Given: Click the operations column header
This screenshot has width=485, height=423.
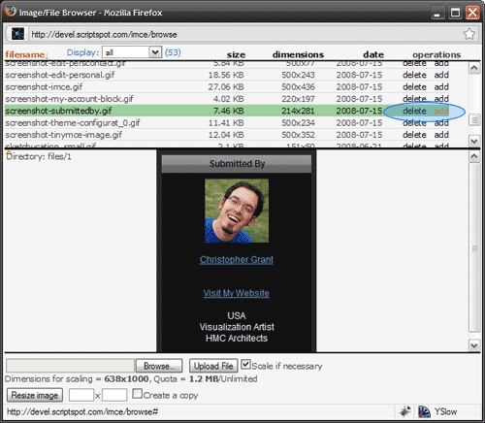Looking at the screenshot, I should (x=436, y=54).
